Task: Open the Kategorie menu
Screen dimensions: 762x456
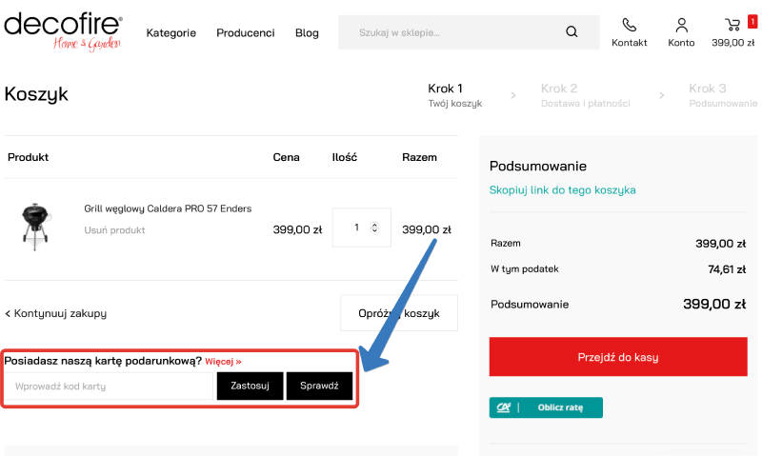Action: pos(170,33)
